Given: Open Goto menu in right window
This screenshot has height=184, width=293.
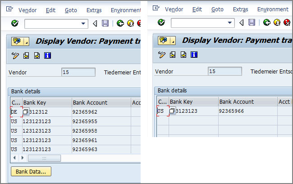Looking at the screenshot, I should point(217,9).
